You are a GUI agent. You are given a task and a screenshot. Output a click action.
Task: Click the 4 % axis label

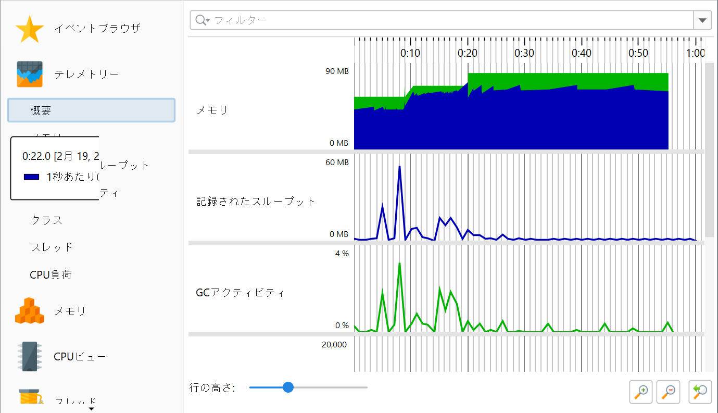click(342, 254)
